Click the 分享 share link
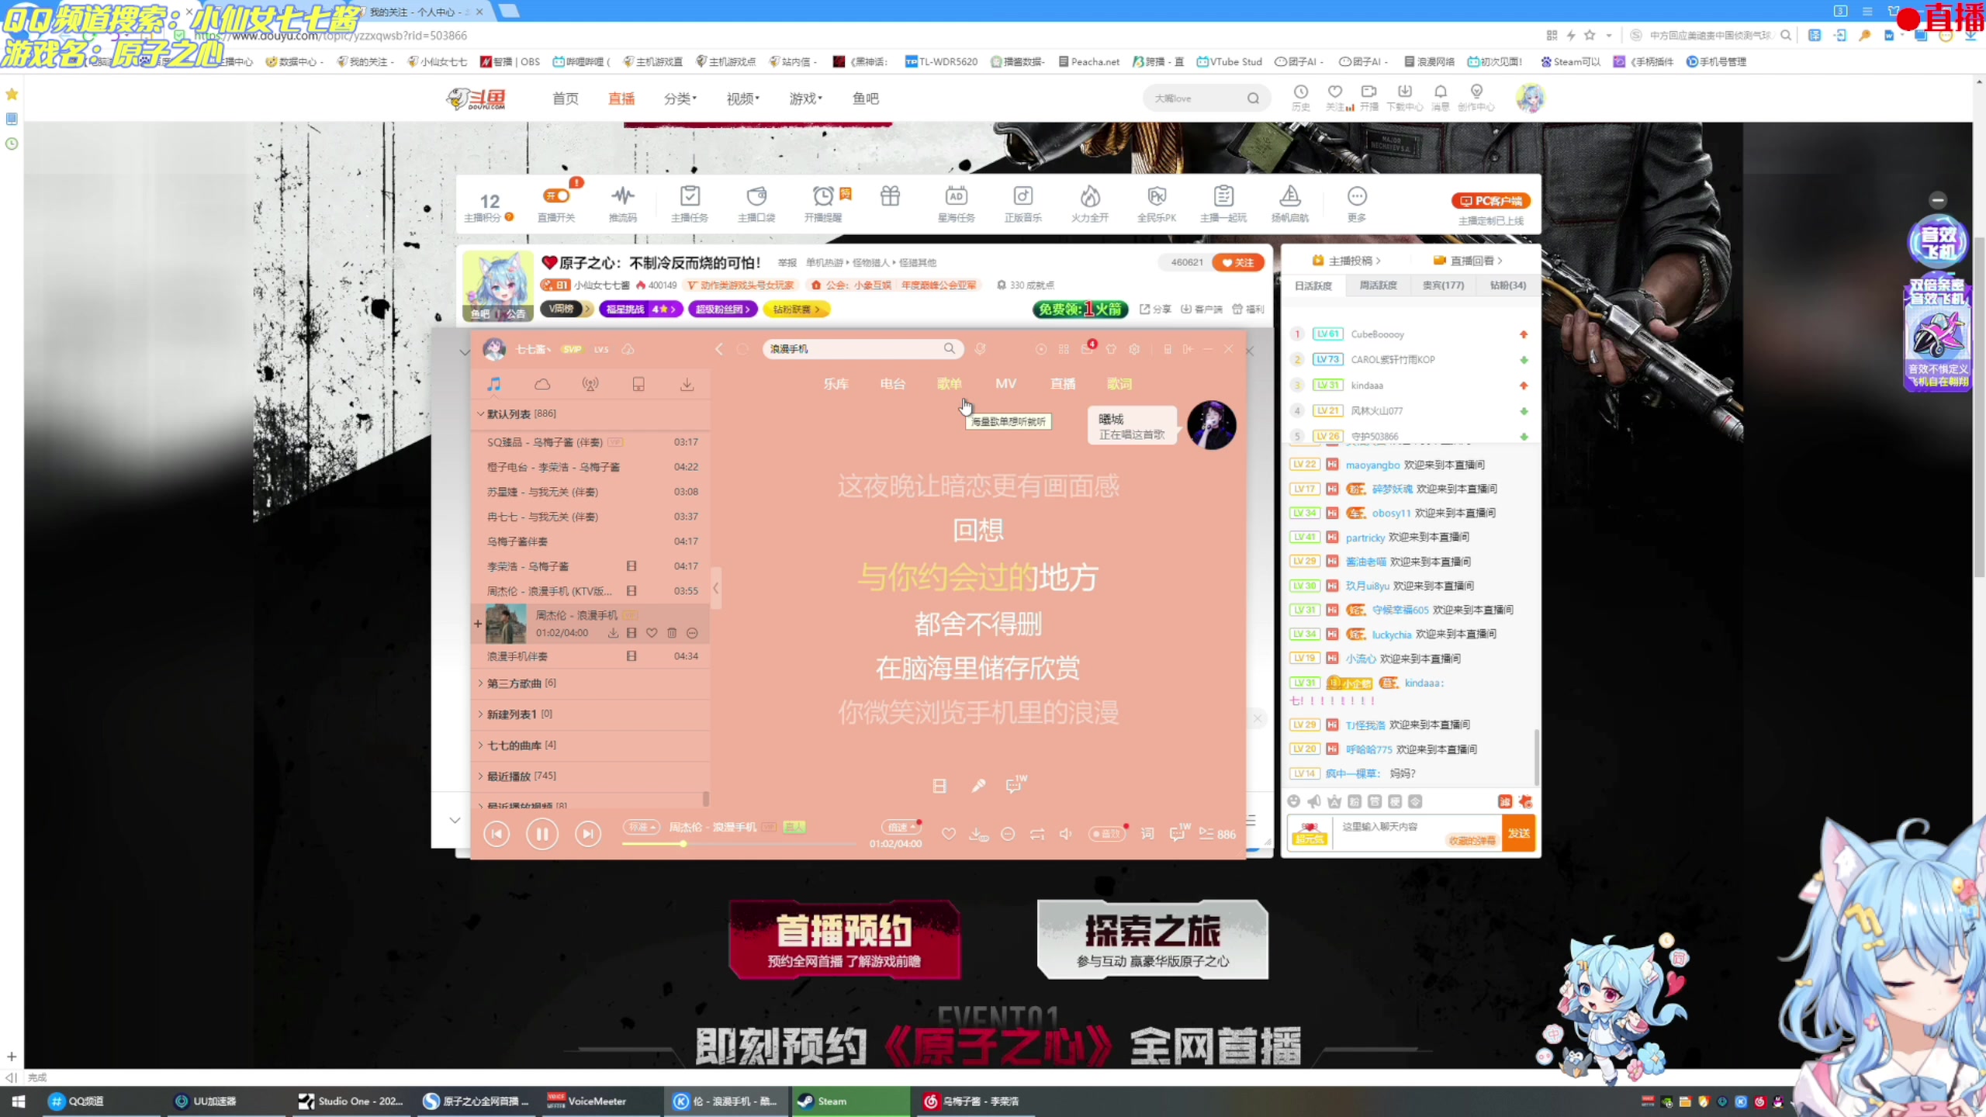 [1155, 309]
